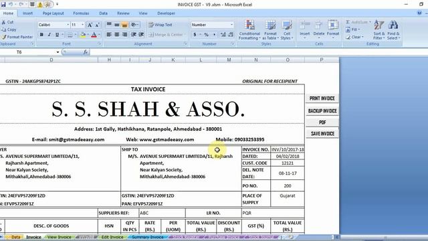Click the SAVE INVOICE button
Screen dimensions: 428x241
click(x=322, y=134)
